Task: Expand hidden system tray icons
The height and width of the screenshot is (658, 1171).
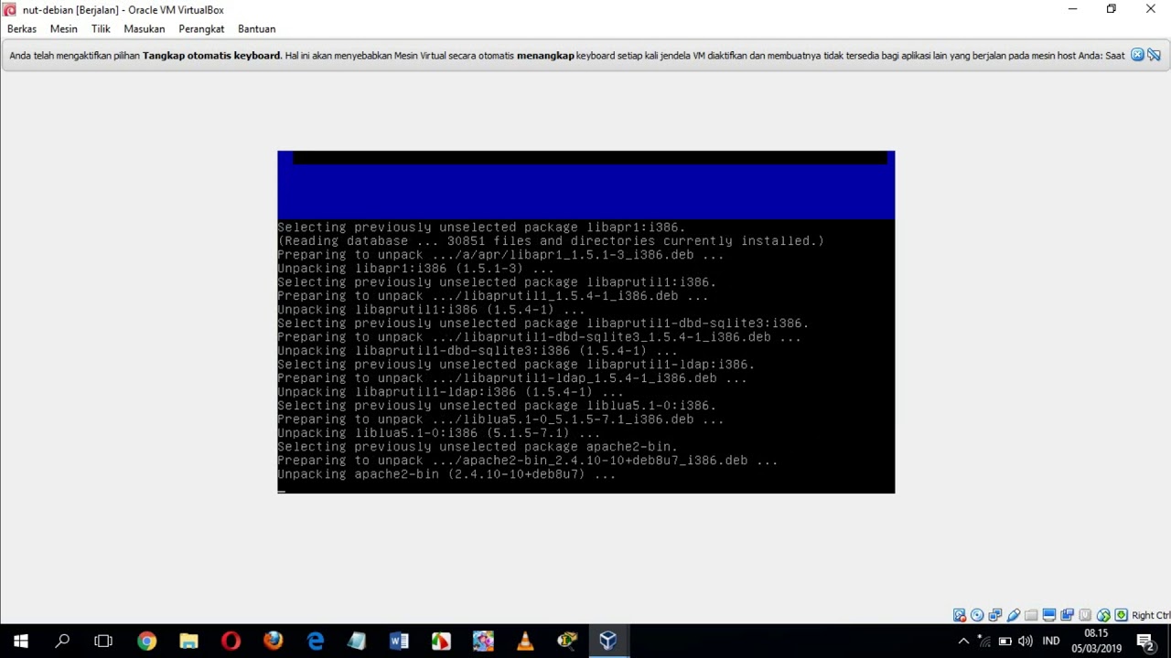Action: pos(963,642)
